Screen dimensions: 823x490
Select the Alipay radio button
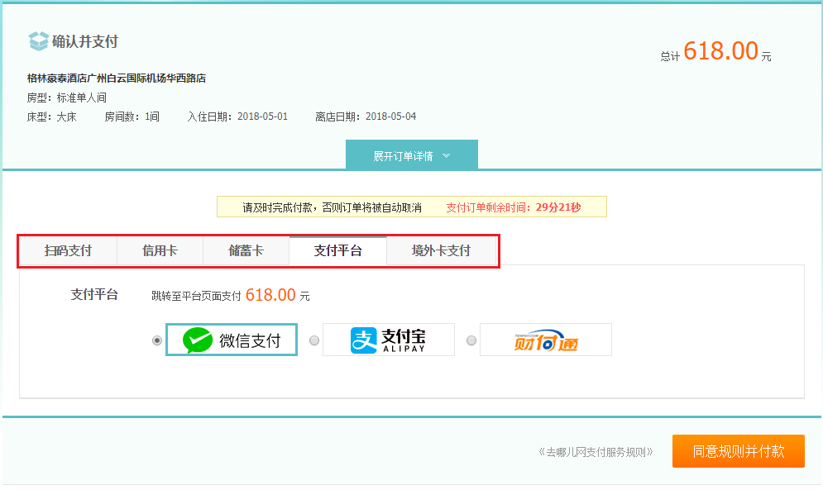click(313, 340)
